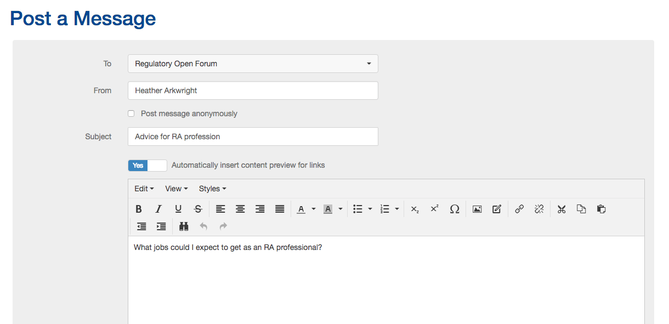Open background color dropdown arrow
The width and height of the screenshot is (669, 324).
[x=341, y=209]
